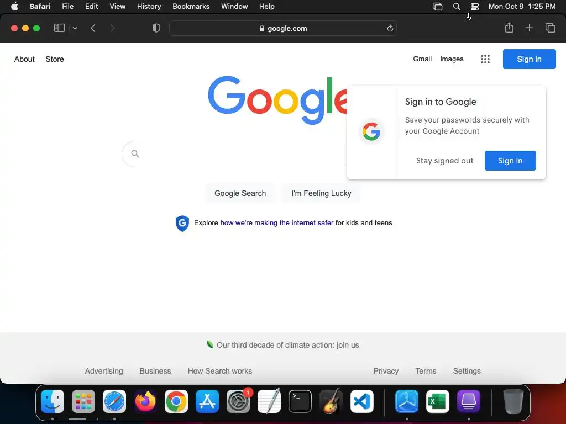Choose Stay signed out
Screen dimensions: 566x424
click(x=444, y=161)
